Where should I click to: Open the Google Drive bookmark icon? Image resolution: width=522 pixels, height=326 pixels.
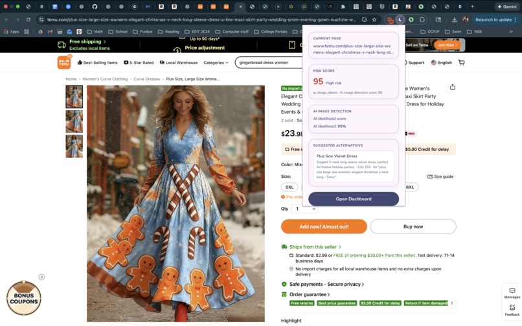pyautogui.click(x=40, y=32)
